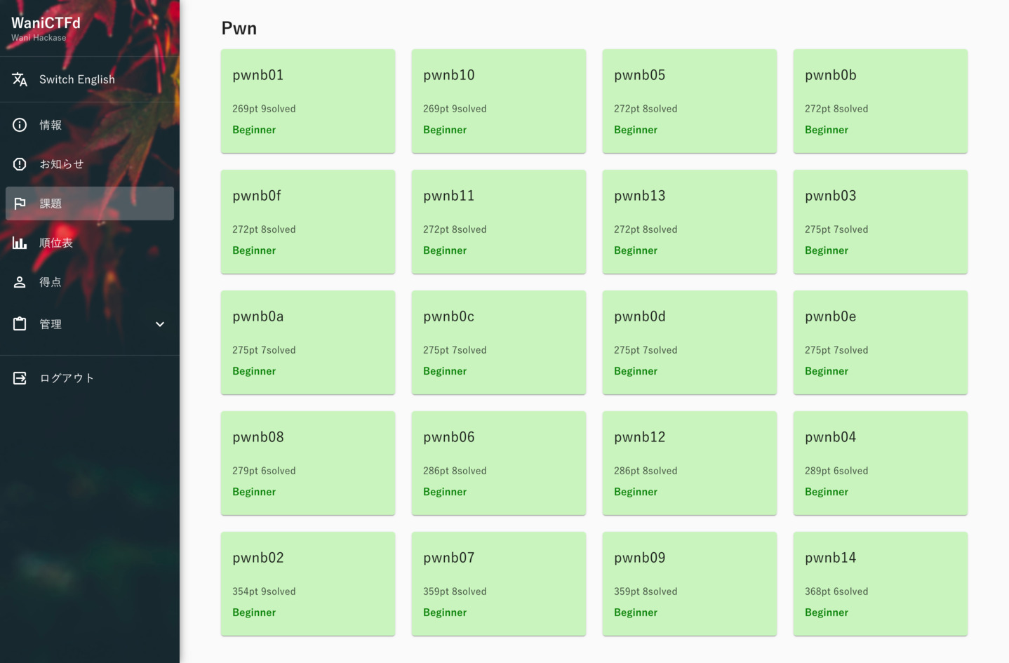This screenshot has width=1009, height=663.
Task: Expand the 管理 menu chevron
Action: pos(160,324)
